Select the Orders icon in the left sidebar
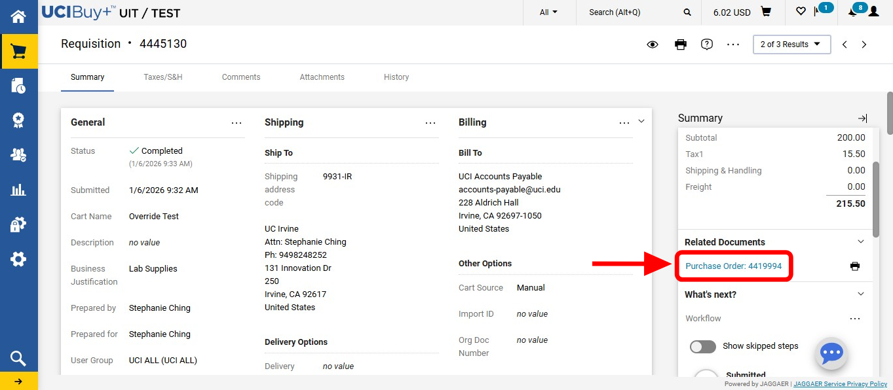 coord(18,85)
